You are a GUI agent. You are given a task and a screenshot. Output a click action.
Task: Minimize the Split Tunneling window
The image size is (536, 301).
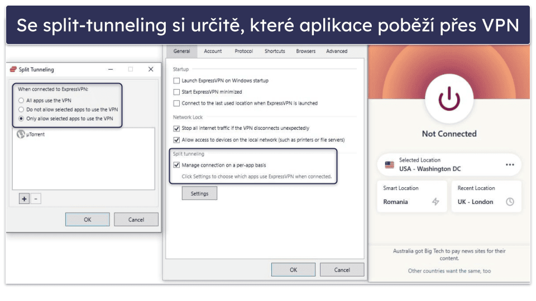click(x=111, y=69)
